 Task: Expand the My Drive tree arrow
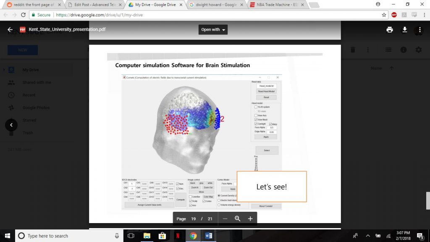click(x=4, y=70)
